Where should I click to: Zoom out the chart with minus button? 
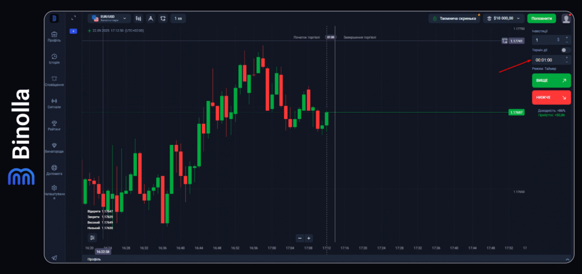click(300, 238)
